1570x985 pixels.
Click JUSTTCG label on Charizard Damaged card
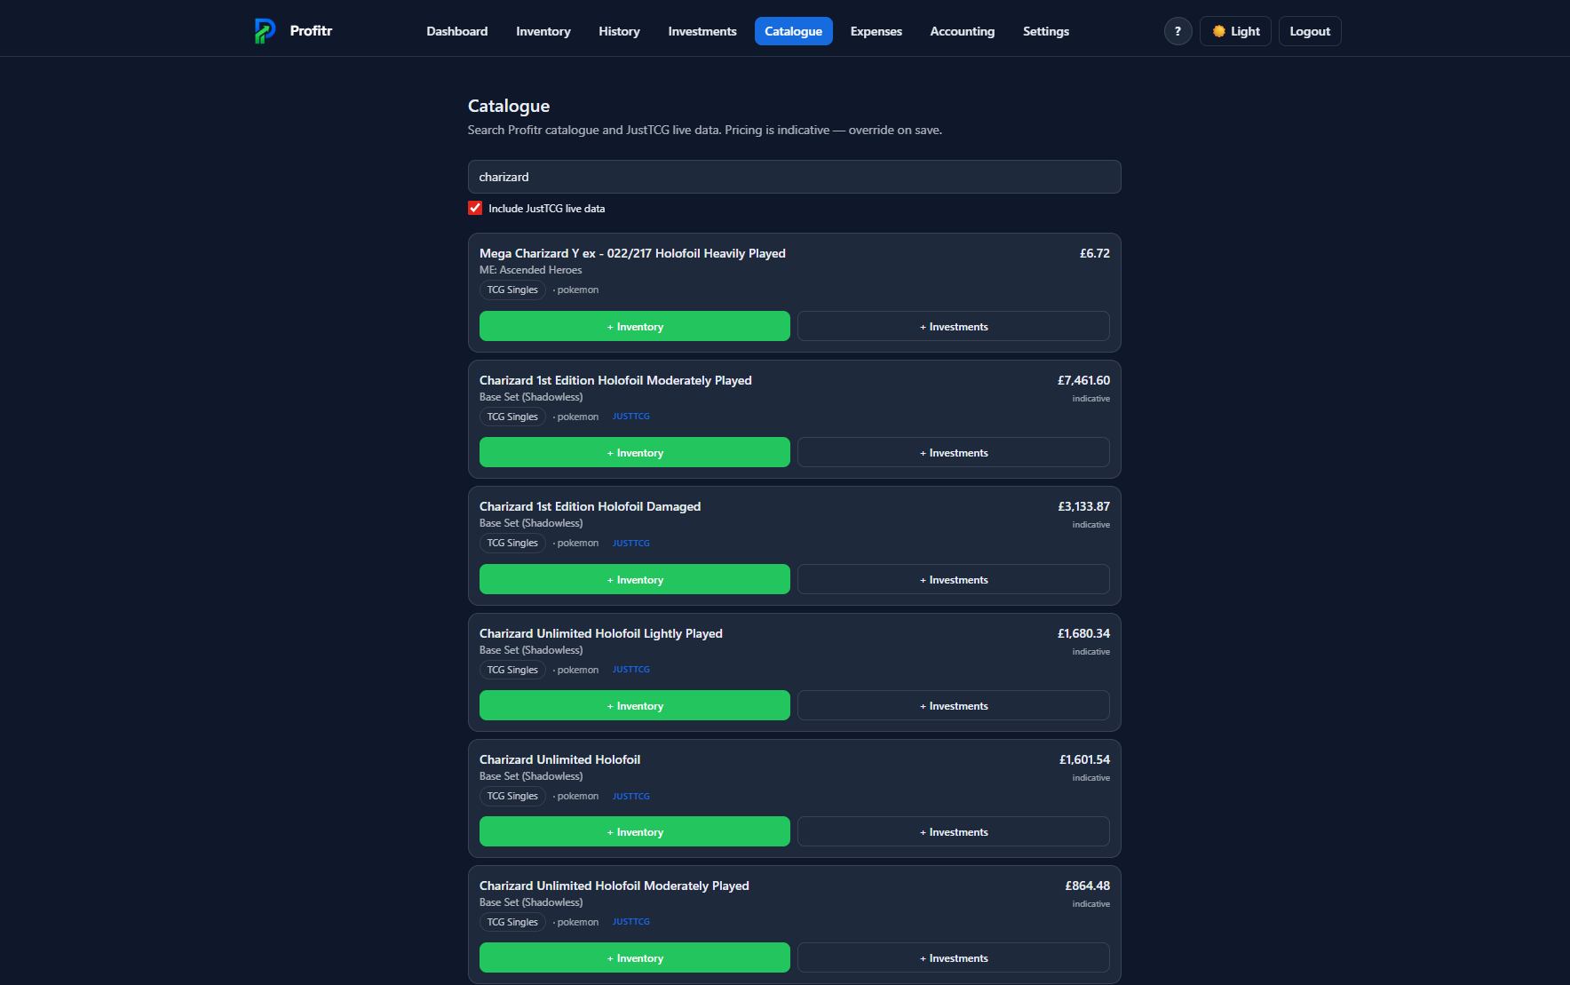pos(631,543)
